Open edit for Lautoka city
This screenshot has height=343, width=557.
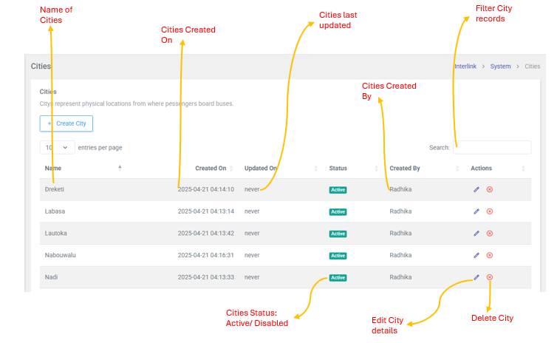pyautogui.click(x=476, y=234)
